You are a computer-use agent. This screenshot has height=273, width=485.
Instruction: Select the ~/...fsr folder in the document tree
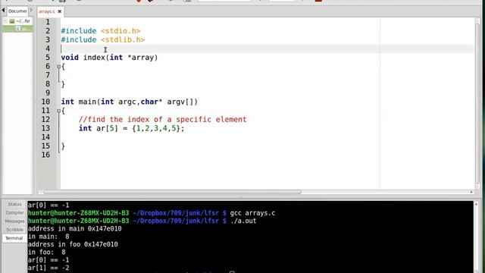tap(20, 21)
